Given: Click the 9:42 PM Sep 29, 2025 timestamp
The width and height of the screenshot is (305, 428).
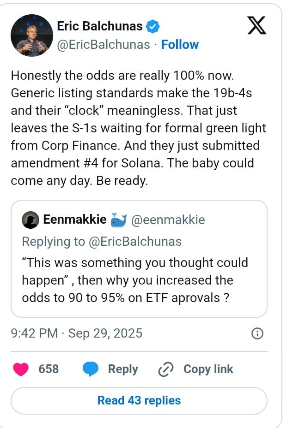Looking at the screenshot, I should click(76, 333).
